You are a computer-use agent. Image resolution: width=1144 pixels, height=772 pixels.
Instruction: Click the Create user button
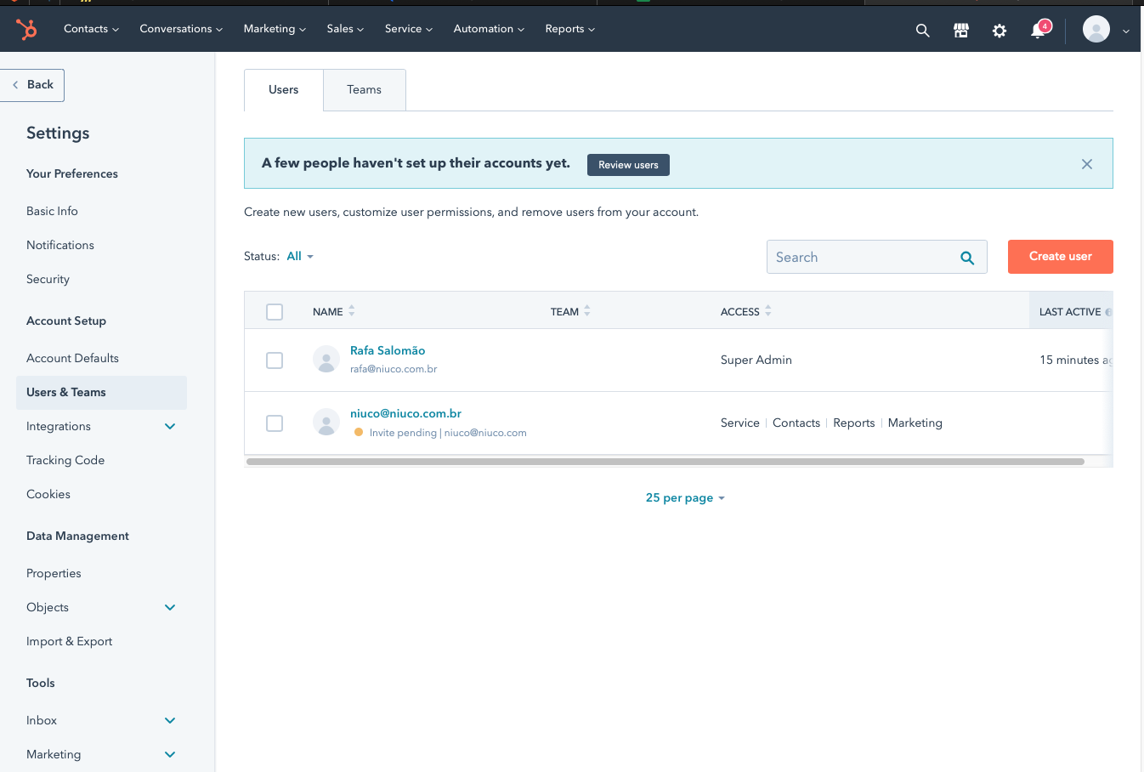tap(1061, 257)
